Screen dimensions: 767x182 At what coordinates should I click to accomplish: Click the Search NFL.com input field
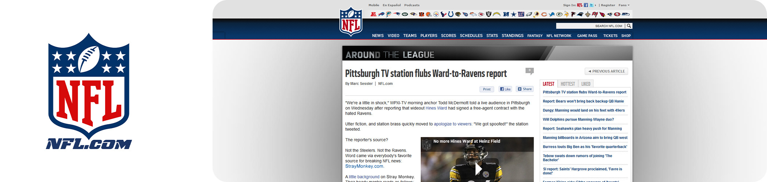coord(591,26)
